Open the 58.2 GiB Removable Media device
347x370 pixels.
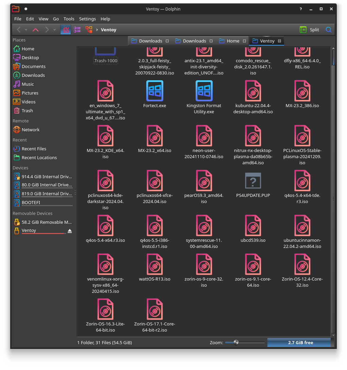click(x=43, y=222)
